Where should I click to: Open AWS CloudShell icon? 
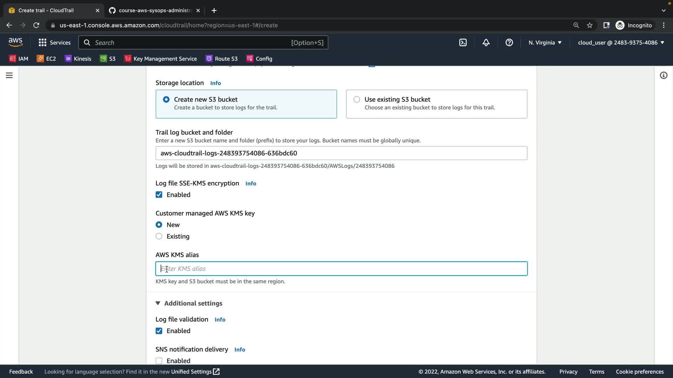[463, 43]
